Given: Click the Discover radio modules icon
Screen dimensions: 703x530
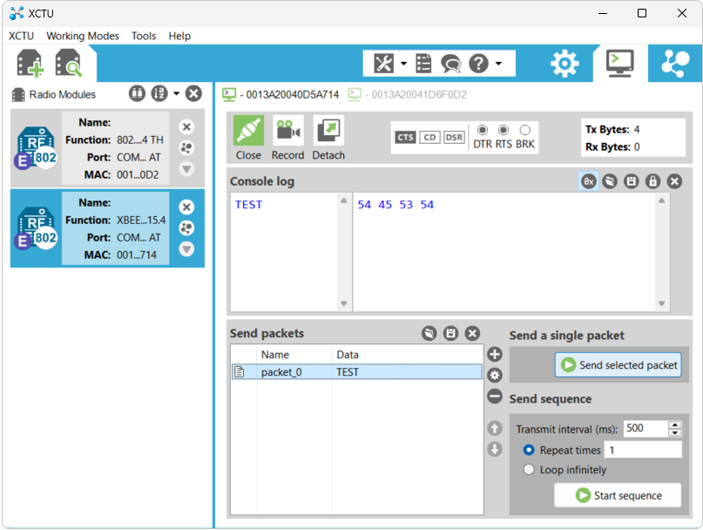Looking at the screenshot, I should tap(68, 64).
